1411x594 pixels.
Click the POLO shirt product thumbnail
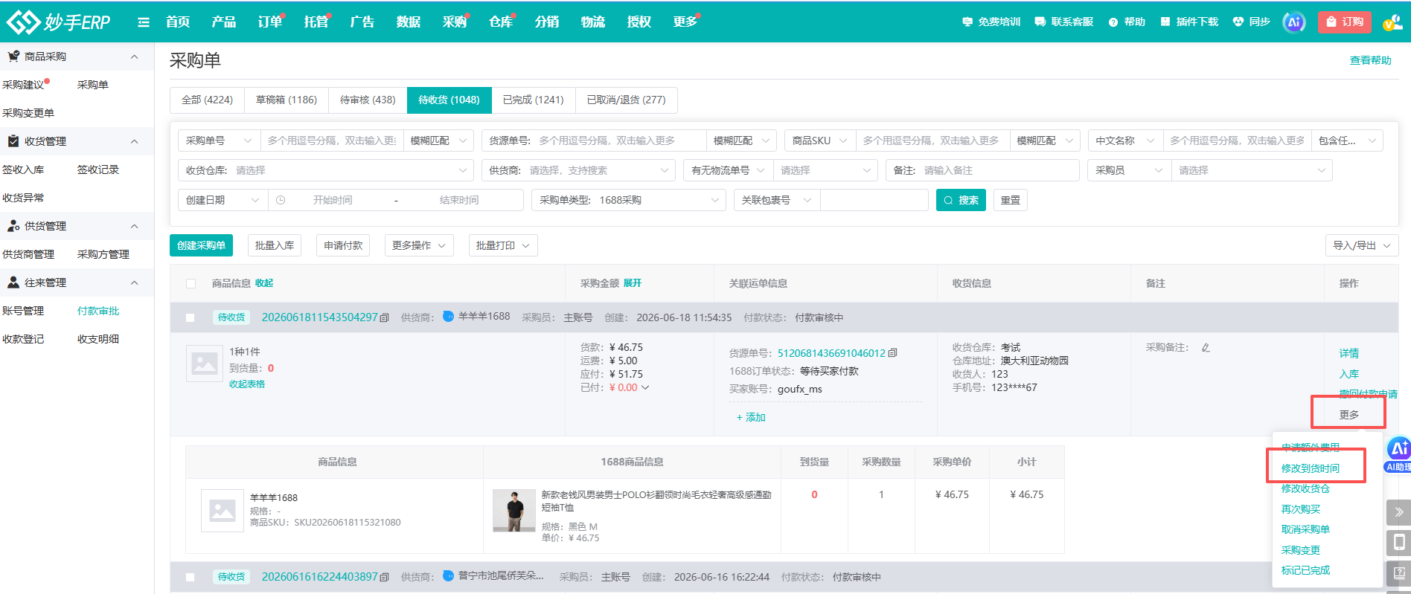514,510
